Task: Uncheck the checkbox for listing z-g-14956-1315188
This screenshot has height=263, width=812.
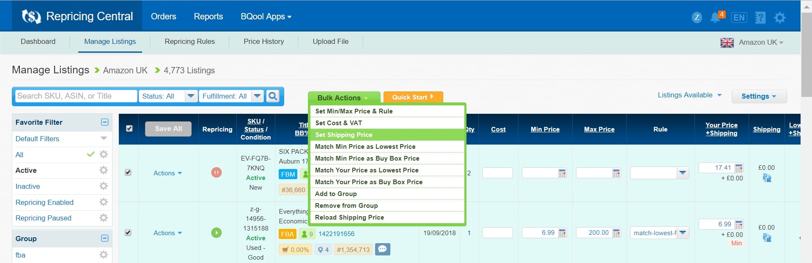Action: click(x=128, y=233)
